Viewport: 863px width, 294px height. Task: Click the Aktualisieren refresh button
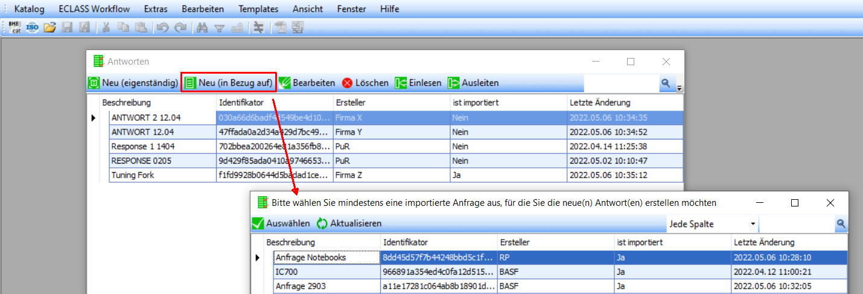(x=349, y=223)
